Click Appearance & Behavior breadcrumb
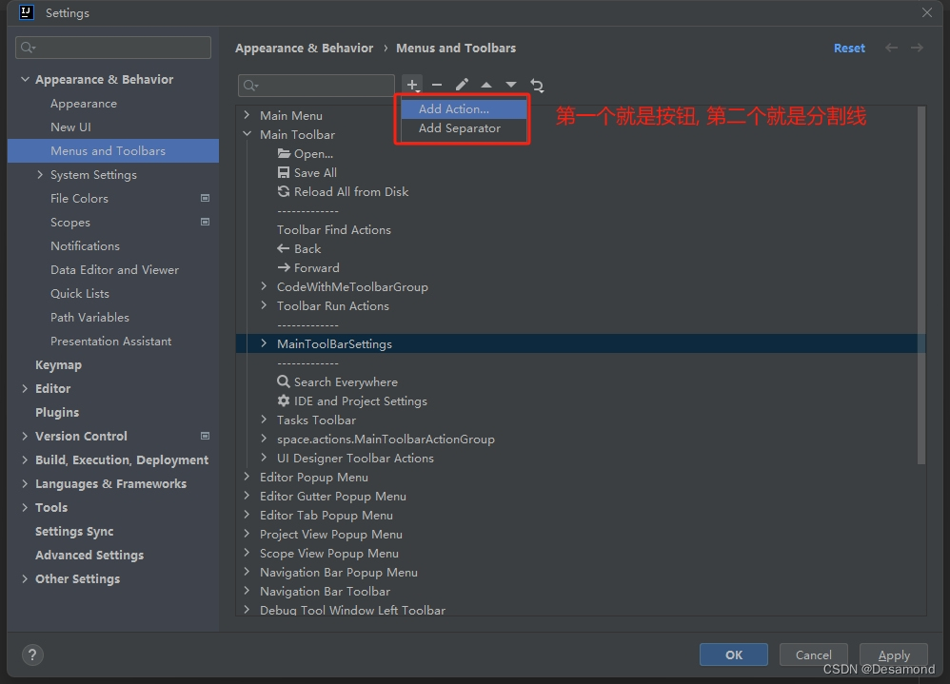The height and width of the screenshot is (684, 950). coord(305,48)
